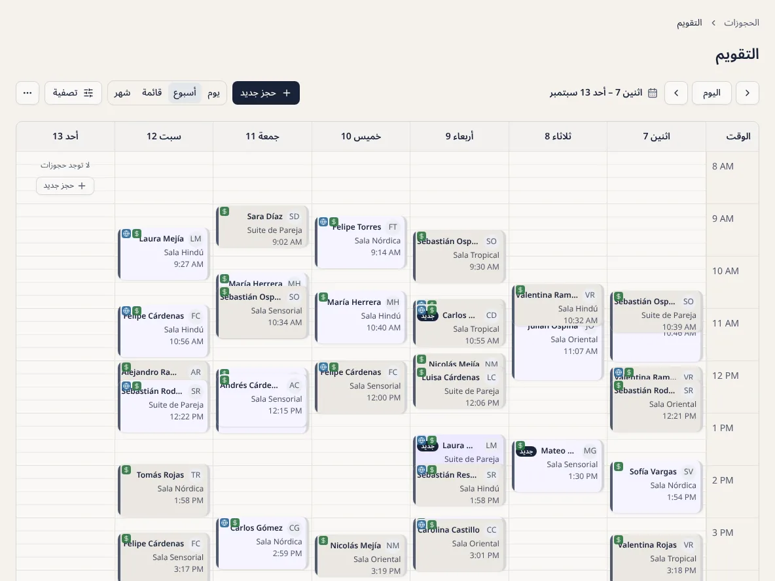Screen dimensions: 775x581
Task: Open Tomás Rojas 1:58 PM booking
Action: coord(164,491)
